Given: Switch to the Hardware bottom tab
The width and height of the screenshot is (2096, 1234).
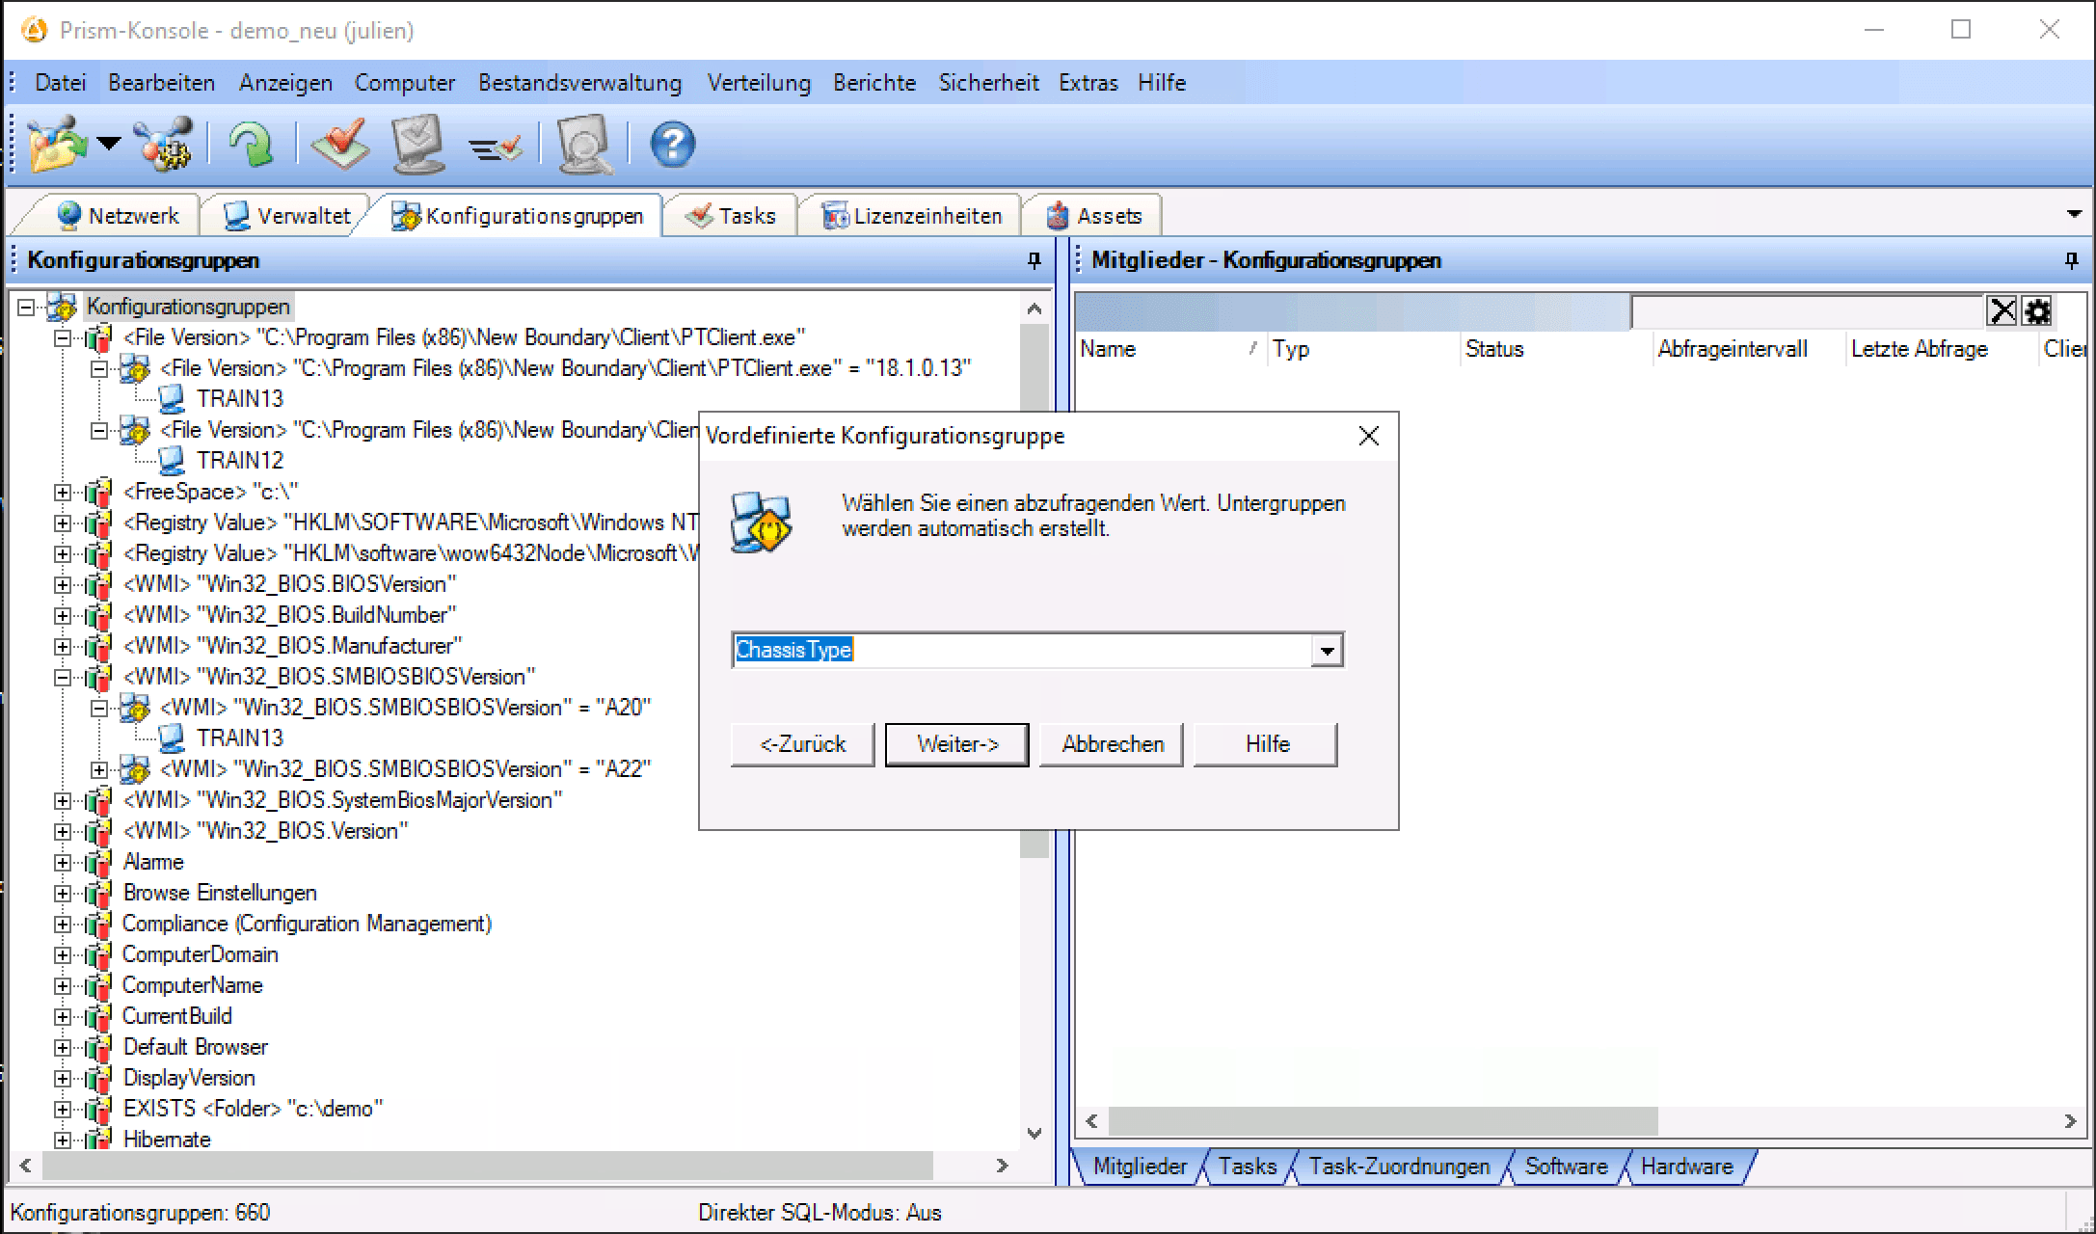Looking at the screenshot, I should click(1686, 1167).
